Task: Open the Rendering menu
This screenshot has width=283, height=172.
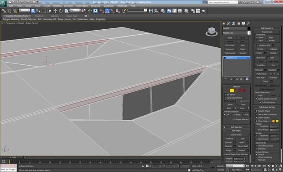Action: coord(95,6)
